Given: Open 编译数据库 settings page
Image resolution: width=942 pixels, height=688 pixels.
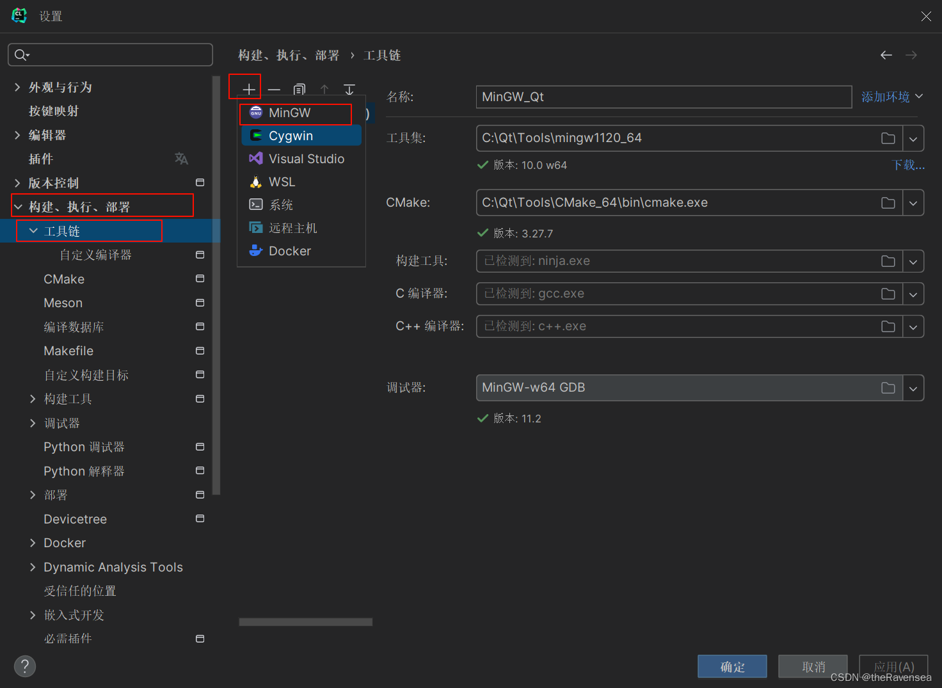Looking at the screenshot, I should 74,327.
